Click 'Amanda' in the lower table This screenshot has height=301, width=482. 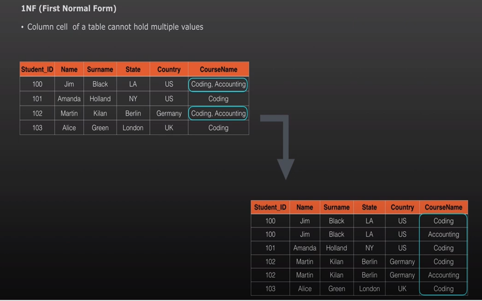tap(304, 248)
